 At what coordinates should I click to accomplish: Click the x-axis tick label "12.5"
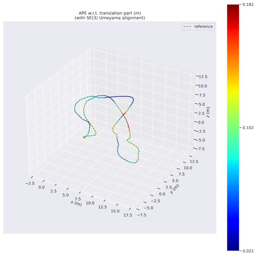click(102, 207)
